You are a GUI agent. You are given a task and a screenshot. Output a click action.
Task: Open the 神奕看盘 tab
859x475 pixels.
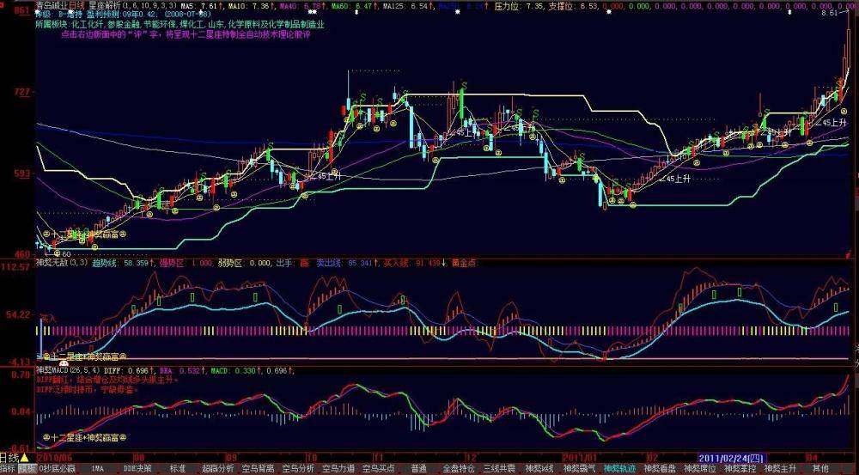[x=660, y=469]
